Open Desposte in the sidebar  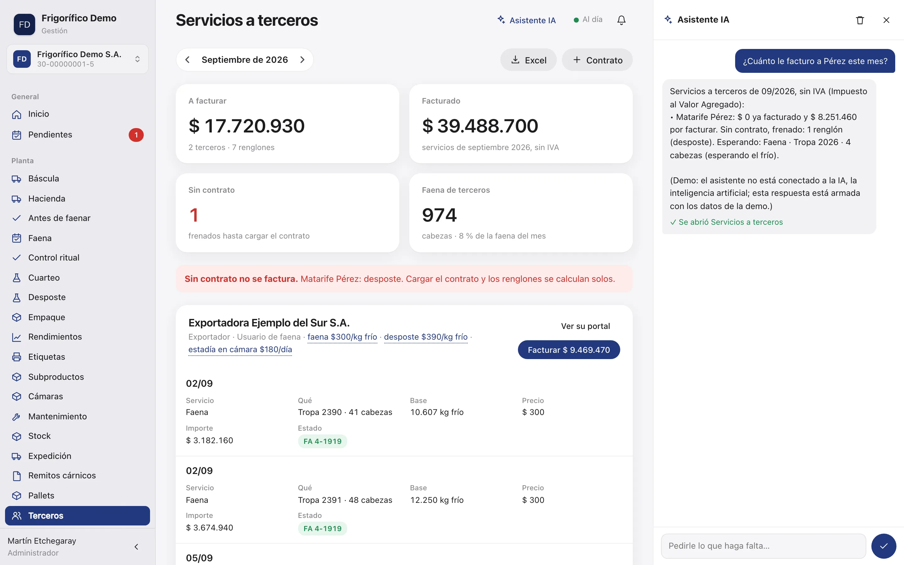click(x=77, y=298)
